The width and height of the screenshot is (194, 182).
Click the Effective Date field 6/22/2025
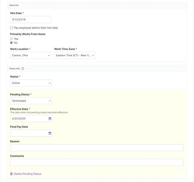coord(31,119)
